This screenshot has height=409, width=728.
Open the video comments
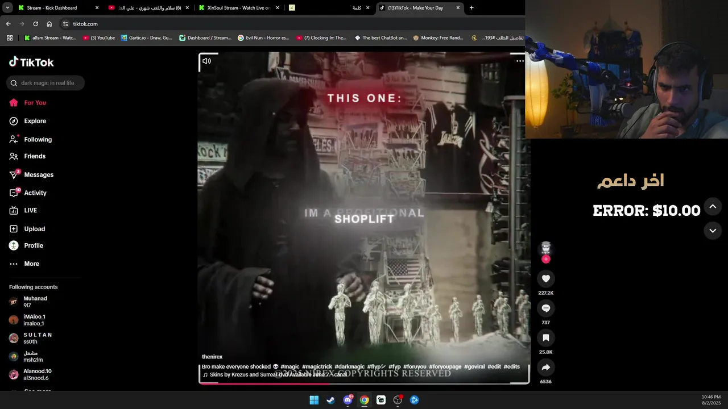pyautogui.click(x=546, y=308)
